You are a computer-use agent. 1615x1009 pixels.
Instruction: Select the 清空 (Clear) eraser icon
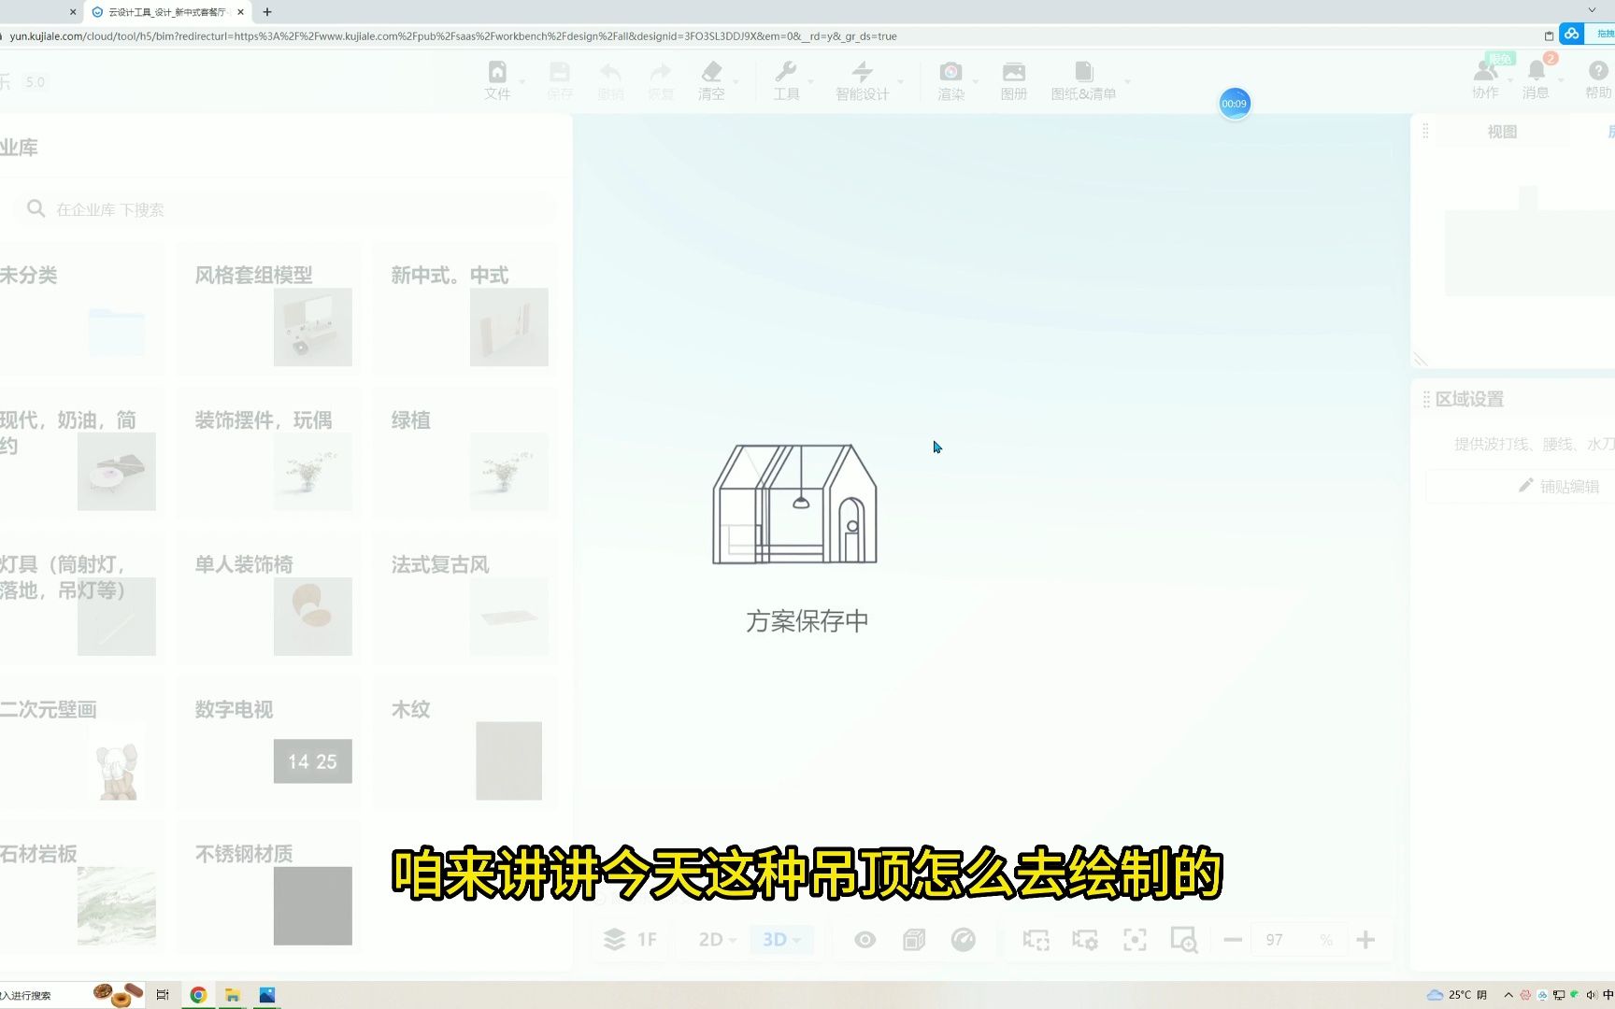[x=711, y=72]
